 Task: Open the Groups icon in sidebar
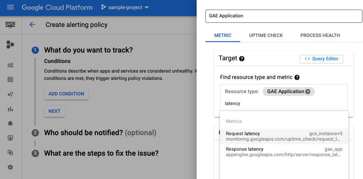11,153
